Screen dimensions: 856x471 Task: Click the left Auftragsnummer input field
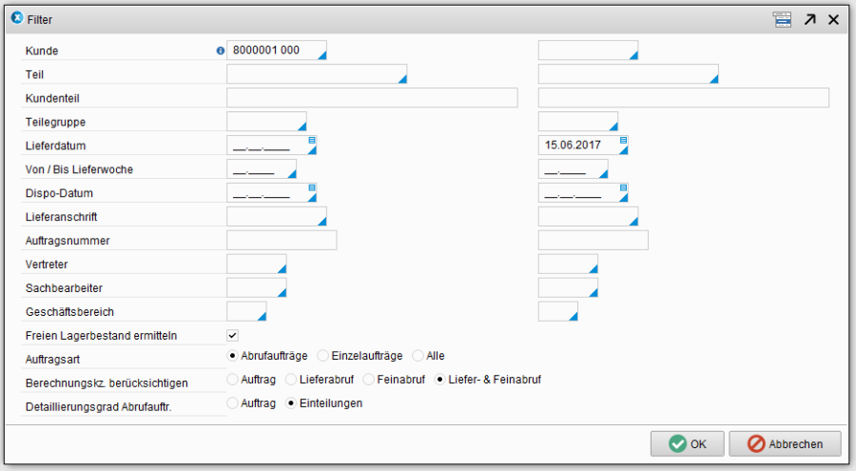coord(282,241)
